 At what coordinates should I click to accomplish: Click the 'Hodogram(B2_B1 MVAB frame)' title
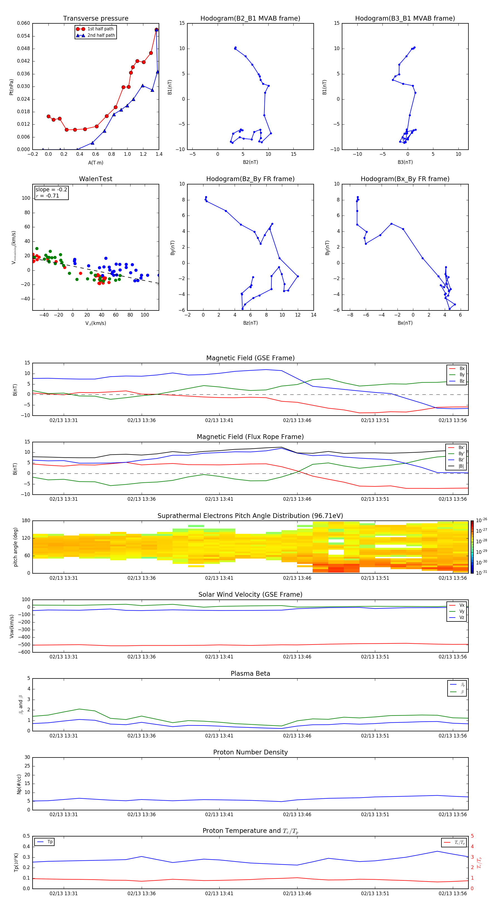250,18
